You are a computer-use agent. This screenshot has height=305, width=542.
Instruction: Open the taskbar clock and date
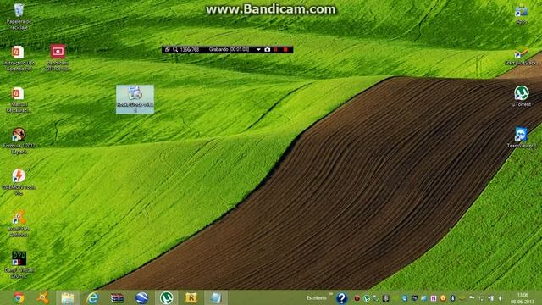click(523, 298)
